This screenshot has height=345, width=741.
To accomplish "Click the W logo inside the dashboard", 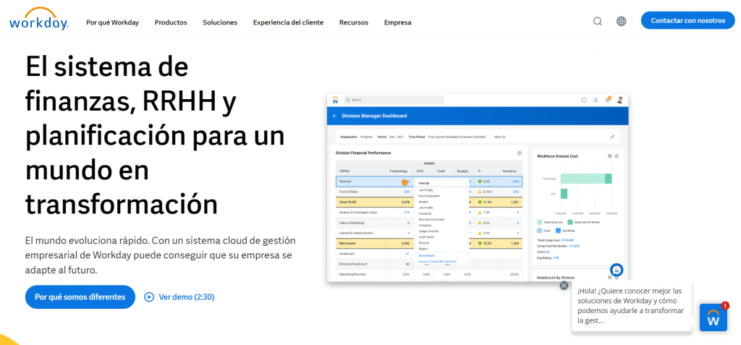I will (x=335, y=101).
